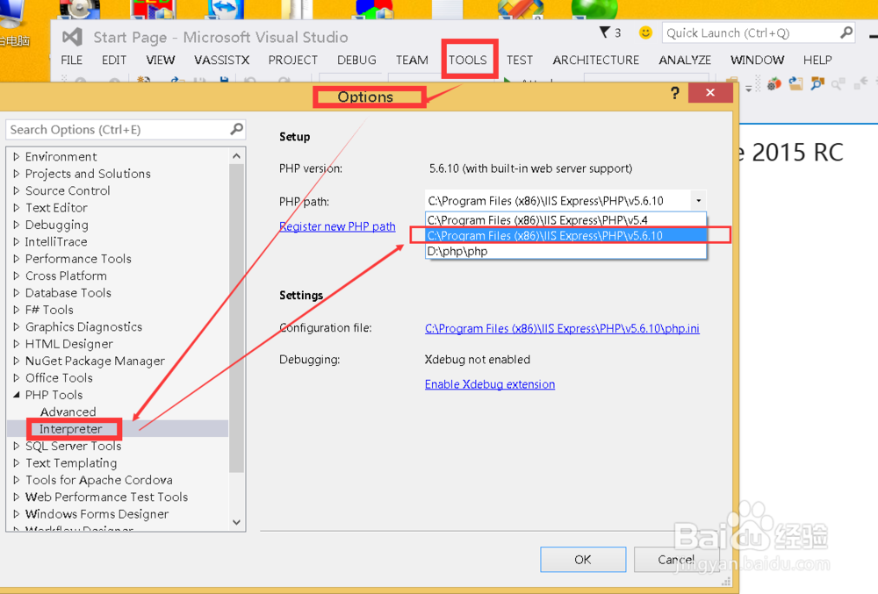This screenshot has width=878, height=594.
Task: Select Office Tools in options tree
Action: click(59, 378)
